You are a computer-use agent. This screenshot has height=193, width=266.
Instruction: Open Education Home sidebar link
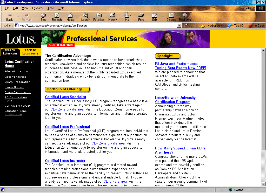16,72
